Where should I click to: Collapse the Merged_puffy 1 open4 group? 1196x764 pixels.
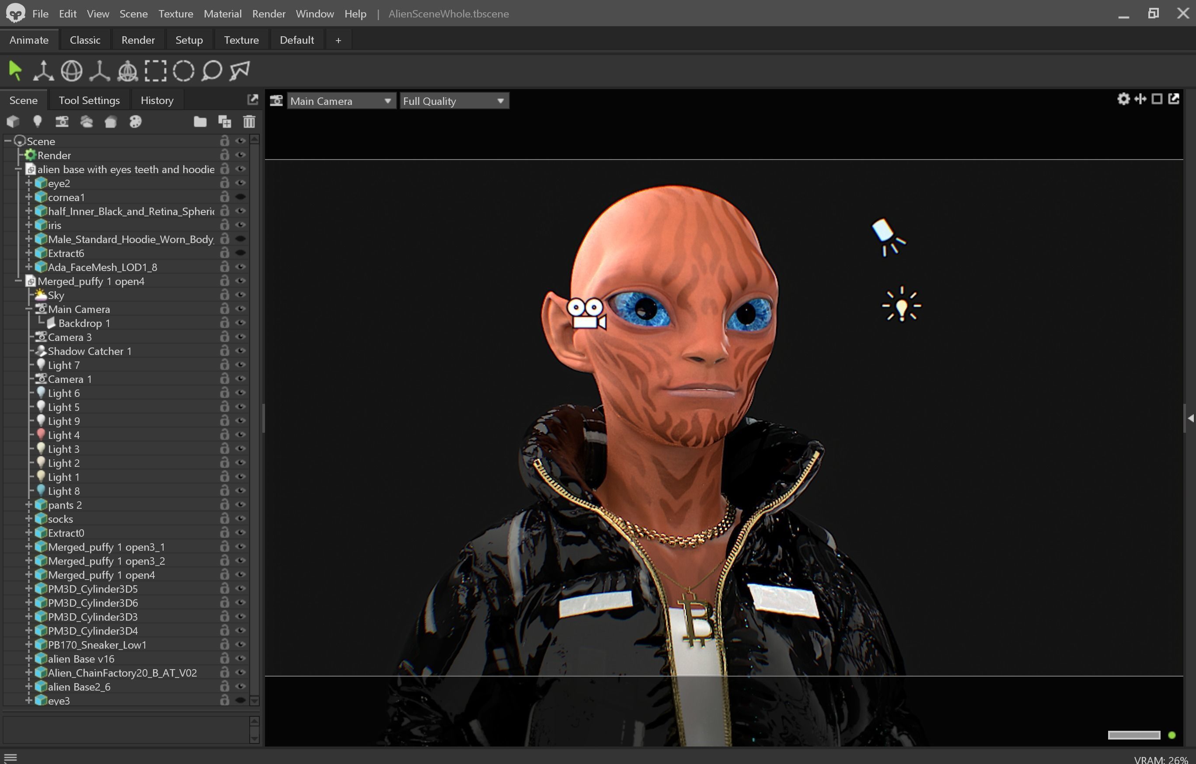[x=18, y=281]
